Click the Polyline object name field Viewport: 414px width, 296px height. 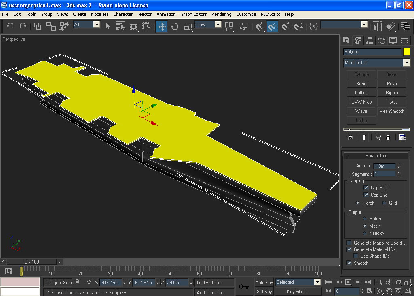tap(372, 52)
